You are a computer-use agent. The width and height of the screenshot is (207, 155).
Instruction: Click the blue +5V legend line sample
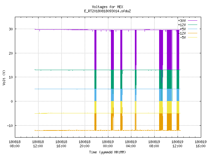[x=192, y=29]
